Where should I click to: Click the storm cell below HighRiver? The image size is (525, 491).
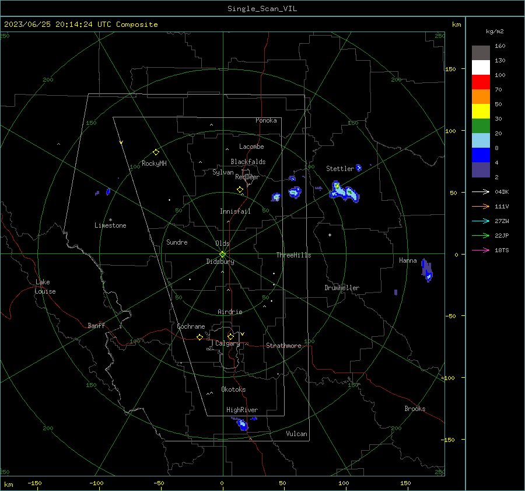[x=242, y=424]
